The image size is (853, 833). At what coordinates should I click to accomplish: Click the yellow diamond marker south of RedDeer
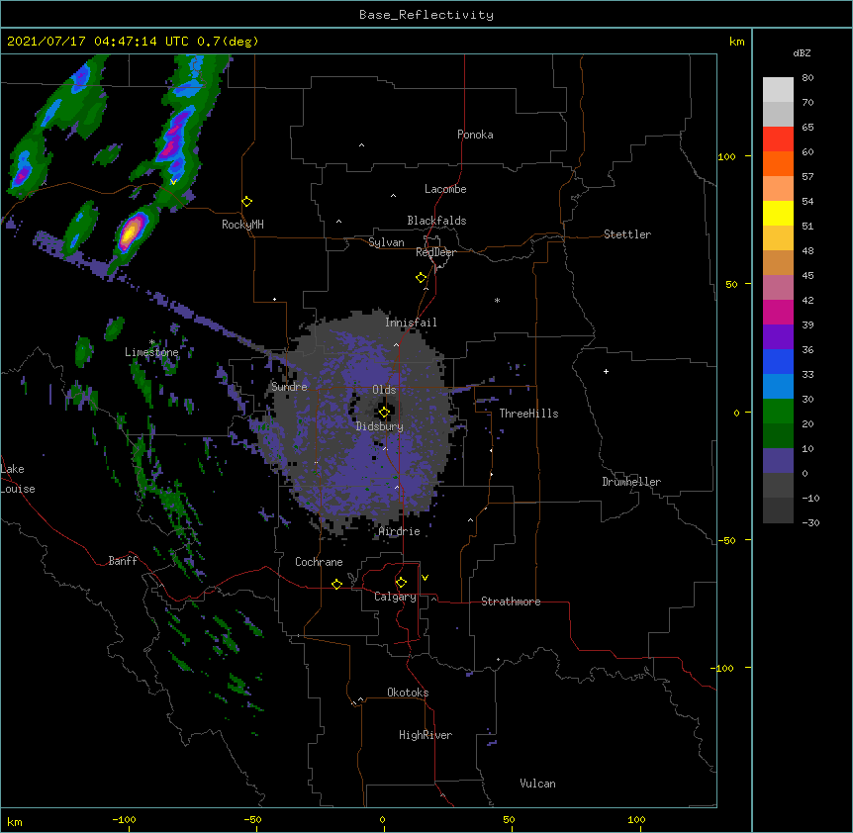(x=421, y=278)
